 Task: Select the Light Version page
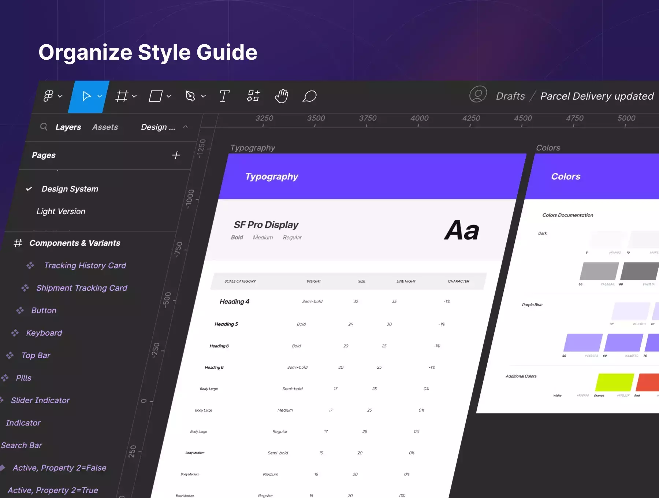(x=61, y=211)
